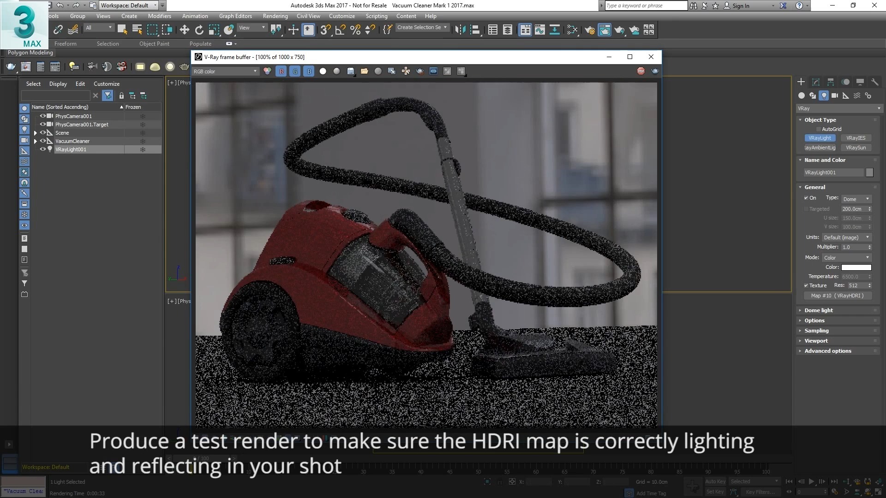Toggle visibility of VRayLight001 in Scene Explorer
This screenshot has height=498, width=886.
click(42, 149)
